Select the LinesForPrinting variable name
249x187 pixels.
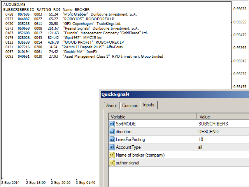tap(130, 139)
